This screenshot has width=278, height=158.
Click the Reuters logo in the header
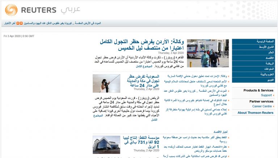click(x=30, y=10)
